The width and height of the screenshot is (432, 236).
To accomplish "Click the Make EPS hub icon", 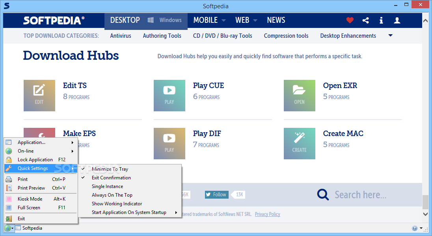I will (x=39, y=132).
